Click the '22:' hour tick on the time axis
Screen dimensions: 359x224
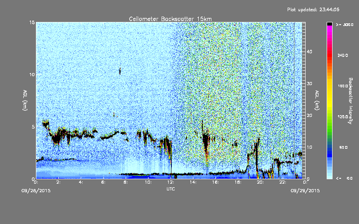point(283,182)
